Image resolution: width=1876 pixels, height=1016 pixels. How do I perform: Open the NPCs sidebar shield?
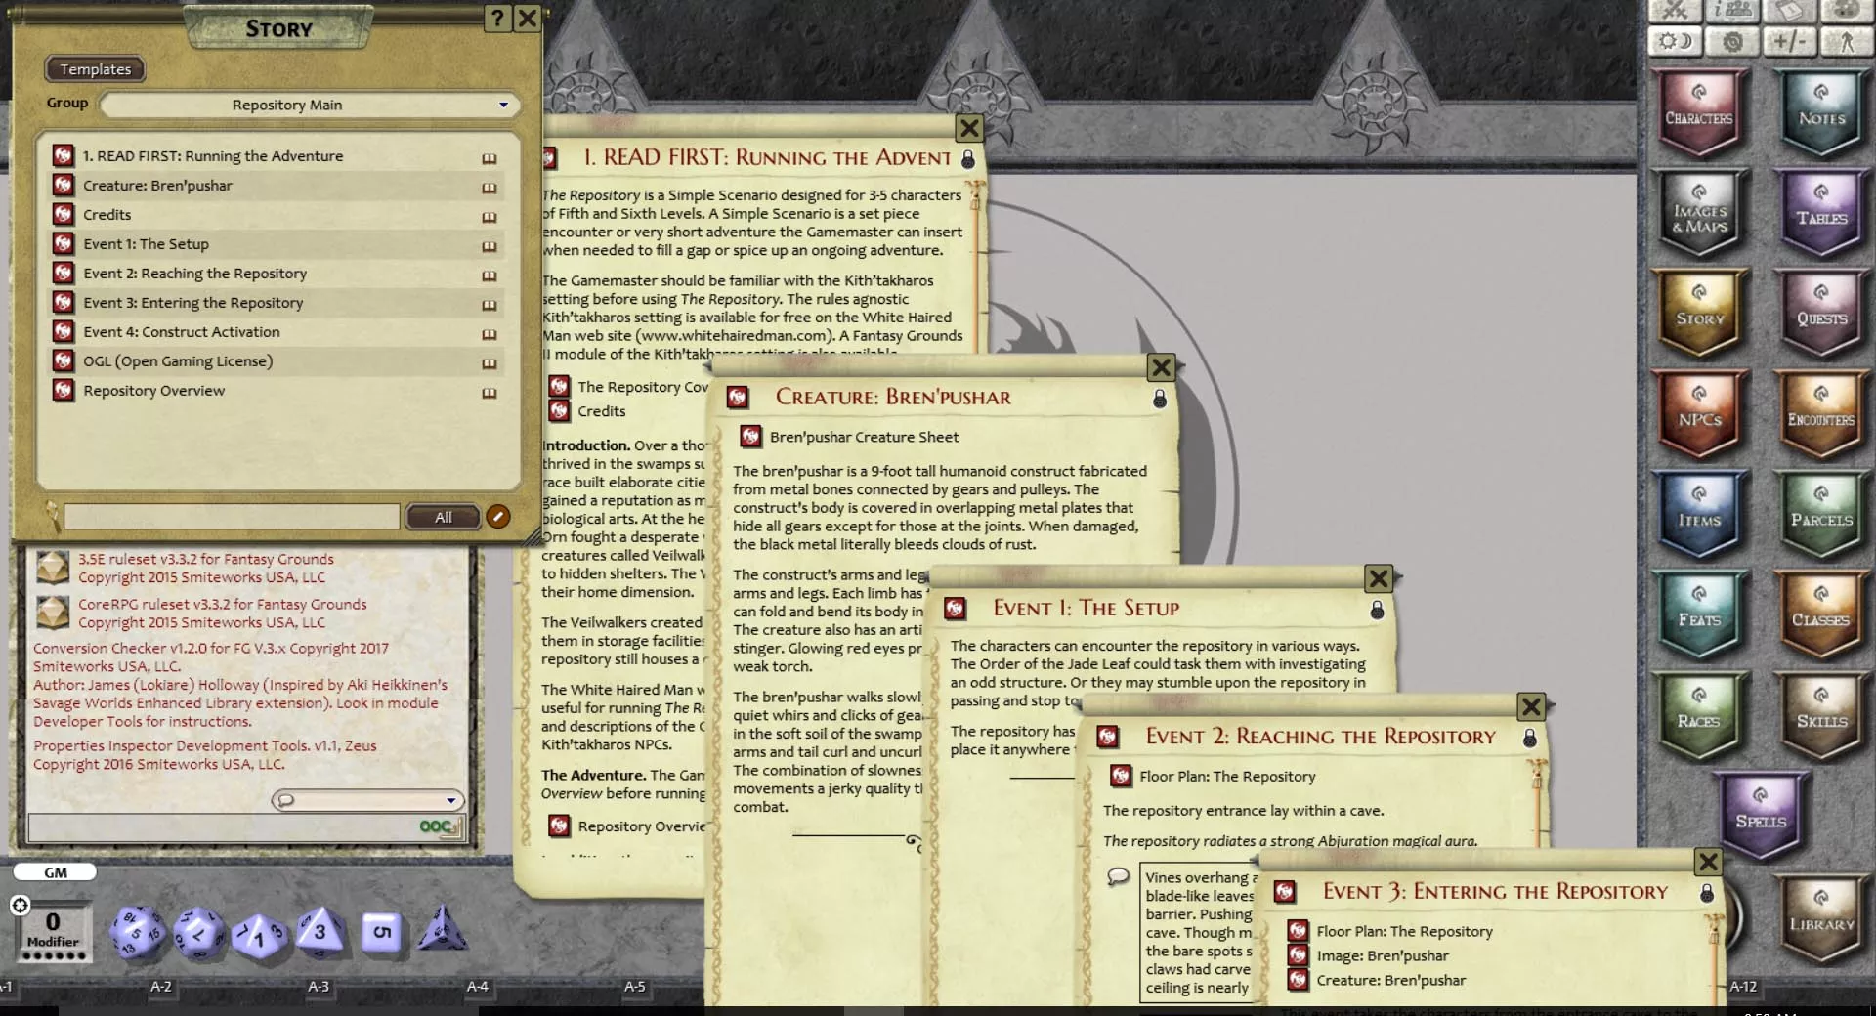pos(1699,415)
